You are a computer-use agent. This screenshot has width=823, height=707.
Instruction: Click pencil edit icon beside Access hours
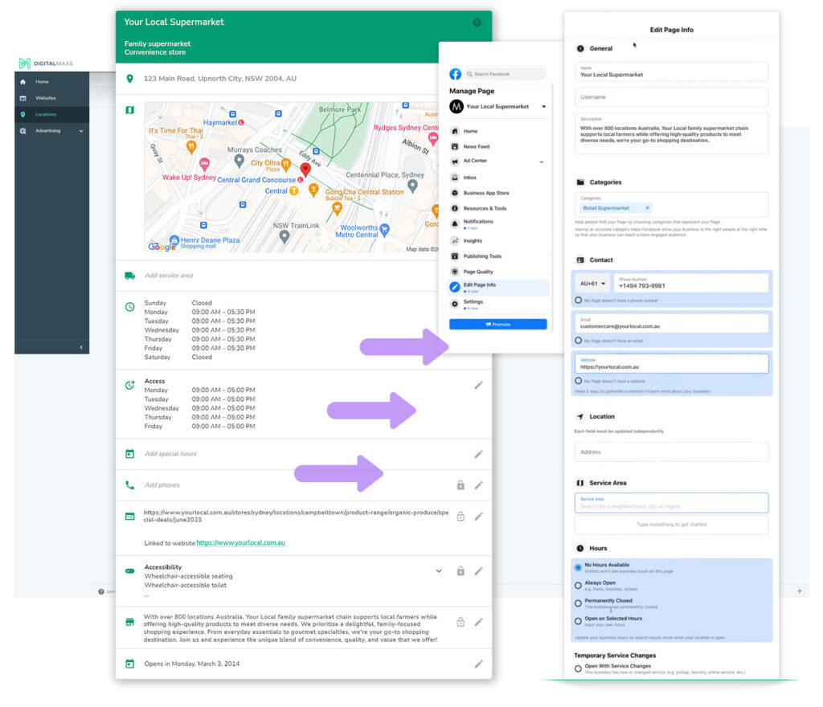(478, 386)
